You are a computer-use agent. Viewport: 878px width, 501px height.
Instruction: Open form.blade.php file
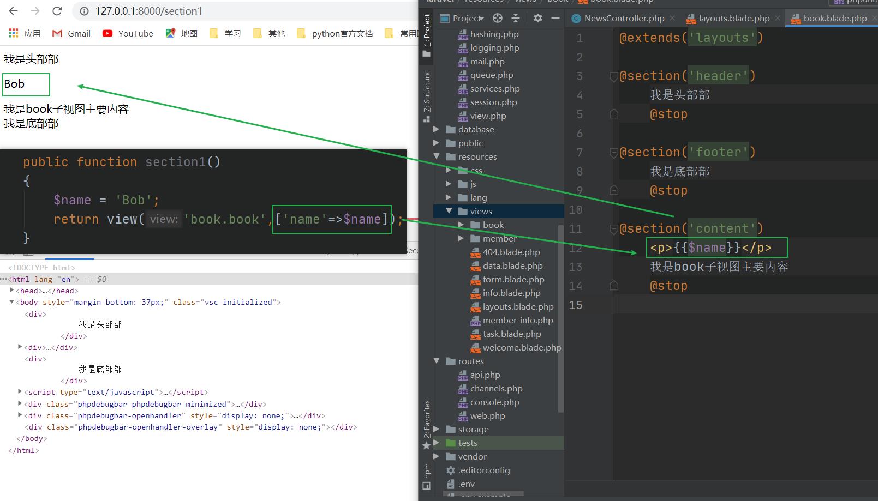[x=507, y=279]
